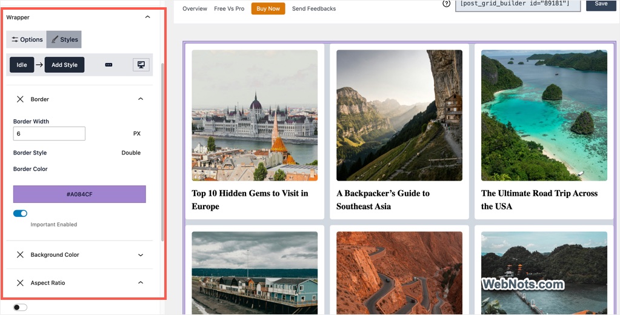Image resolution: width=620 pixels, height=315 pixels.
Task: Expand the Background Color section
Action: (141, 255)
